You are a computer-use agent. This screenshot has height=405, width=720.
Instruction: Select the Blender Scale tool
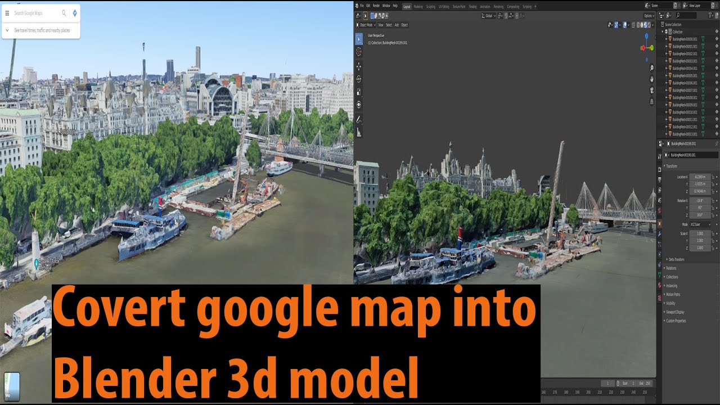(359, 92)
